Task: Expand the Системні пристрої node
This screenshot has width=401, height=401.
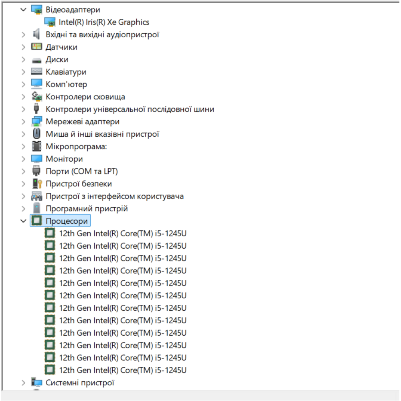Action: click(x=23, y=383)
